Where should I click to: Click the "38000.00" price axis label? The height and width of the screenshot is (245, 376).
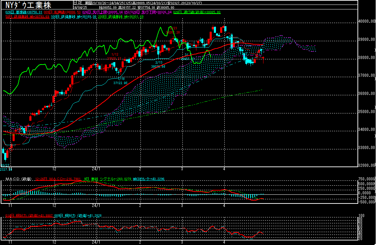(x=367, y=58)
